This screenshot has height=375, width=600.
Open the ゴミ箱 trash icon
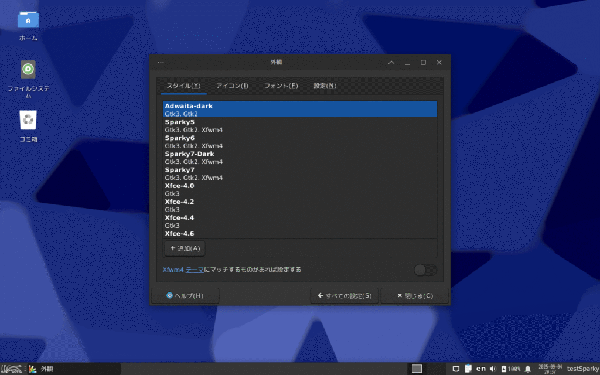(28, 121)
